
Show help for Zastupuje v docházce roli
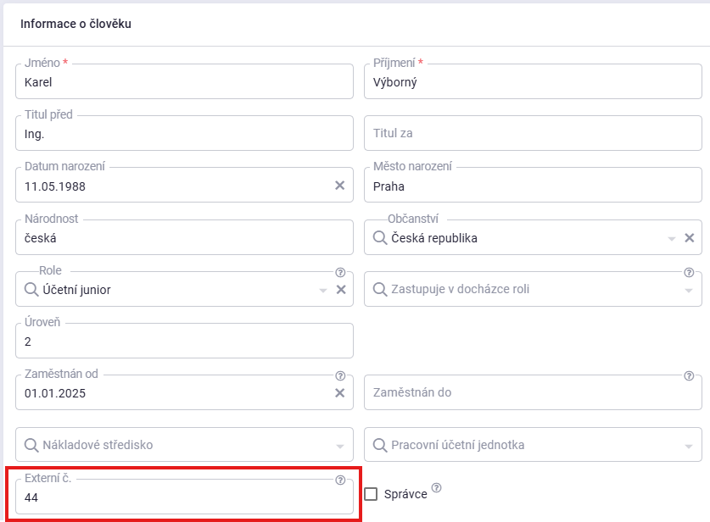click(x=689, y=273)
